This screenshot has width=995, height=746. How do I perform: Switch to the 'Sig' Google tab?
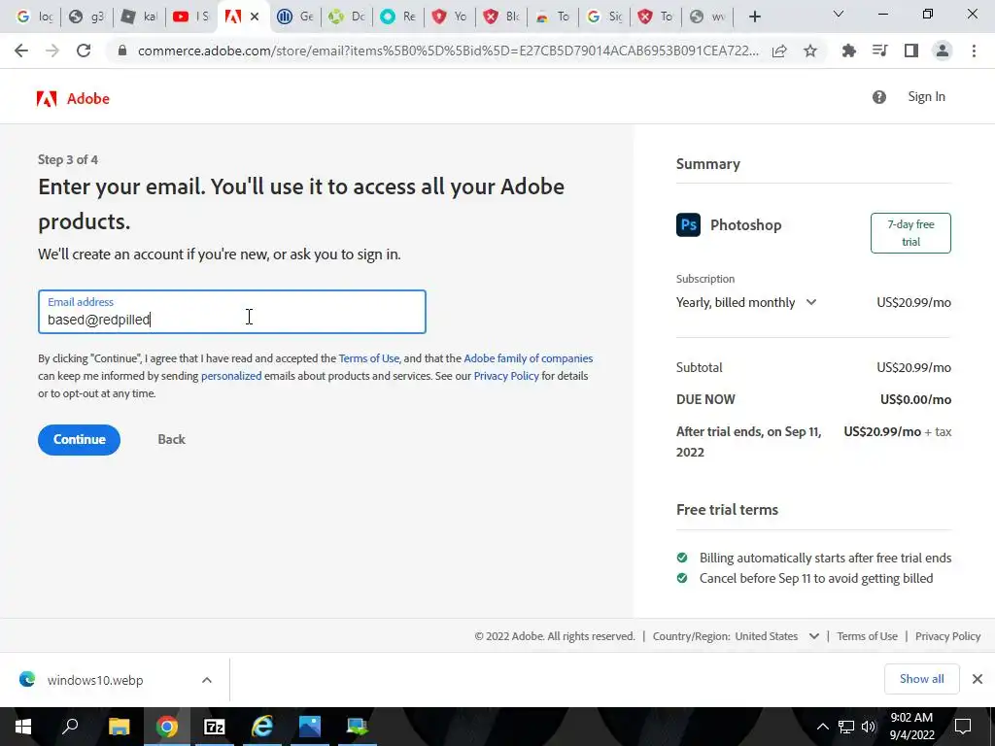[x=604, y=17]
